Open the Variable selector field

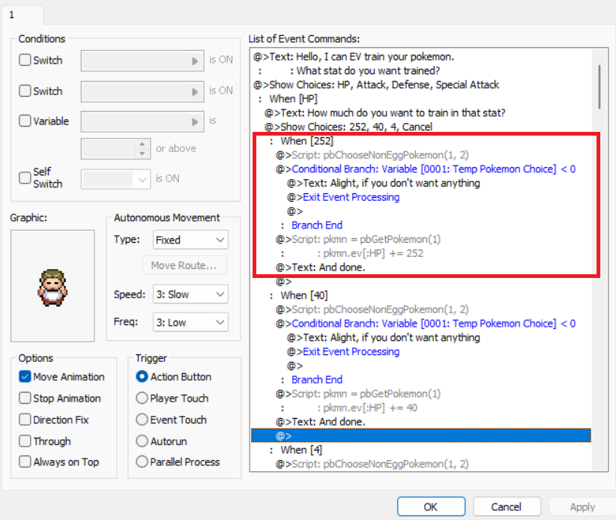(x=142, y=121)
